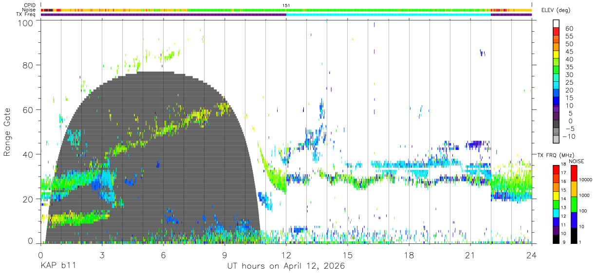Viewport: 598px width, 276px height.
Task: Click the CPID label
Action: [x=29, y=5]
